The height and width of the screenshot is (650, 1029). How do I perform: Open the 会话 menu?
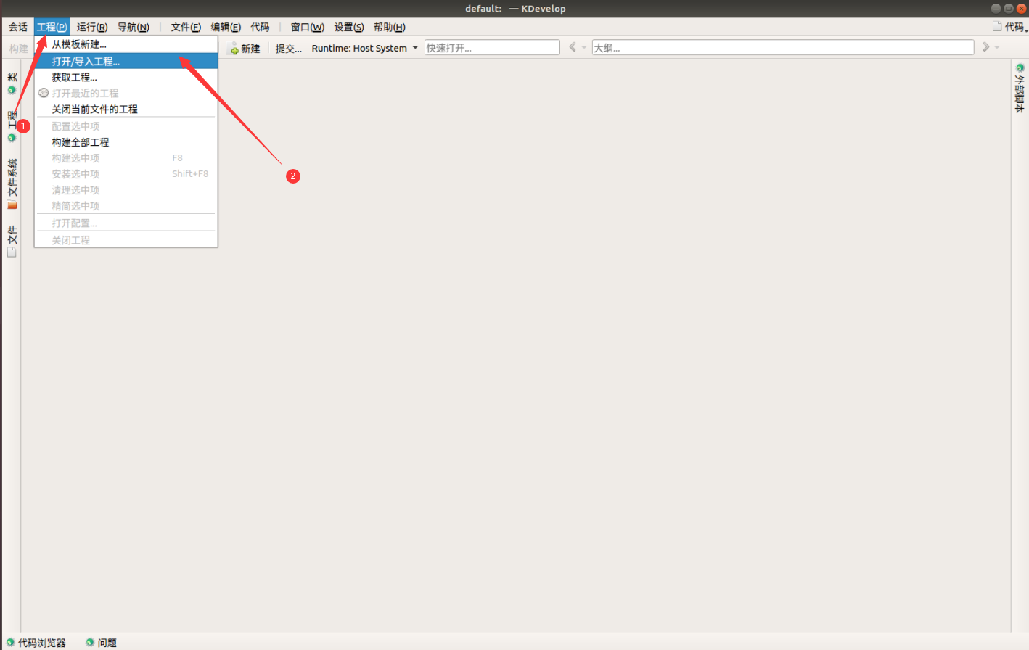[18, 27]
